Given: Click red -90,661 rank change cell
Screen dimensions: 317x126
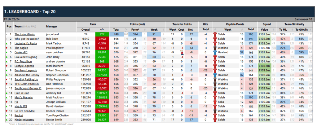Looking at the screenshot, I should pos(101,111).
